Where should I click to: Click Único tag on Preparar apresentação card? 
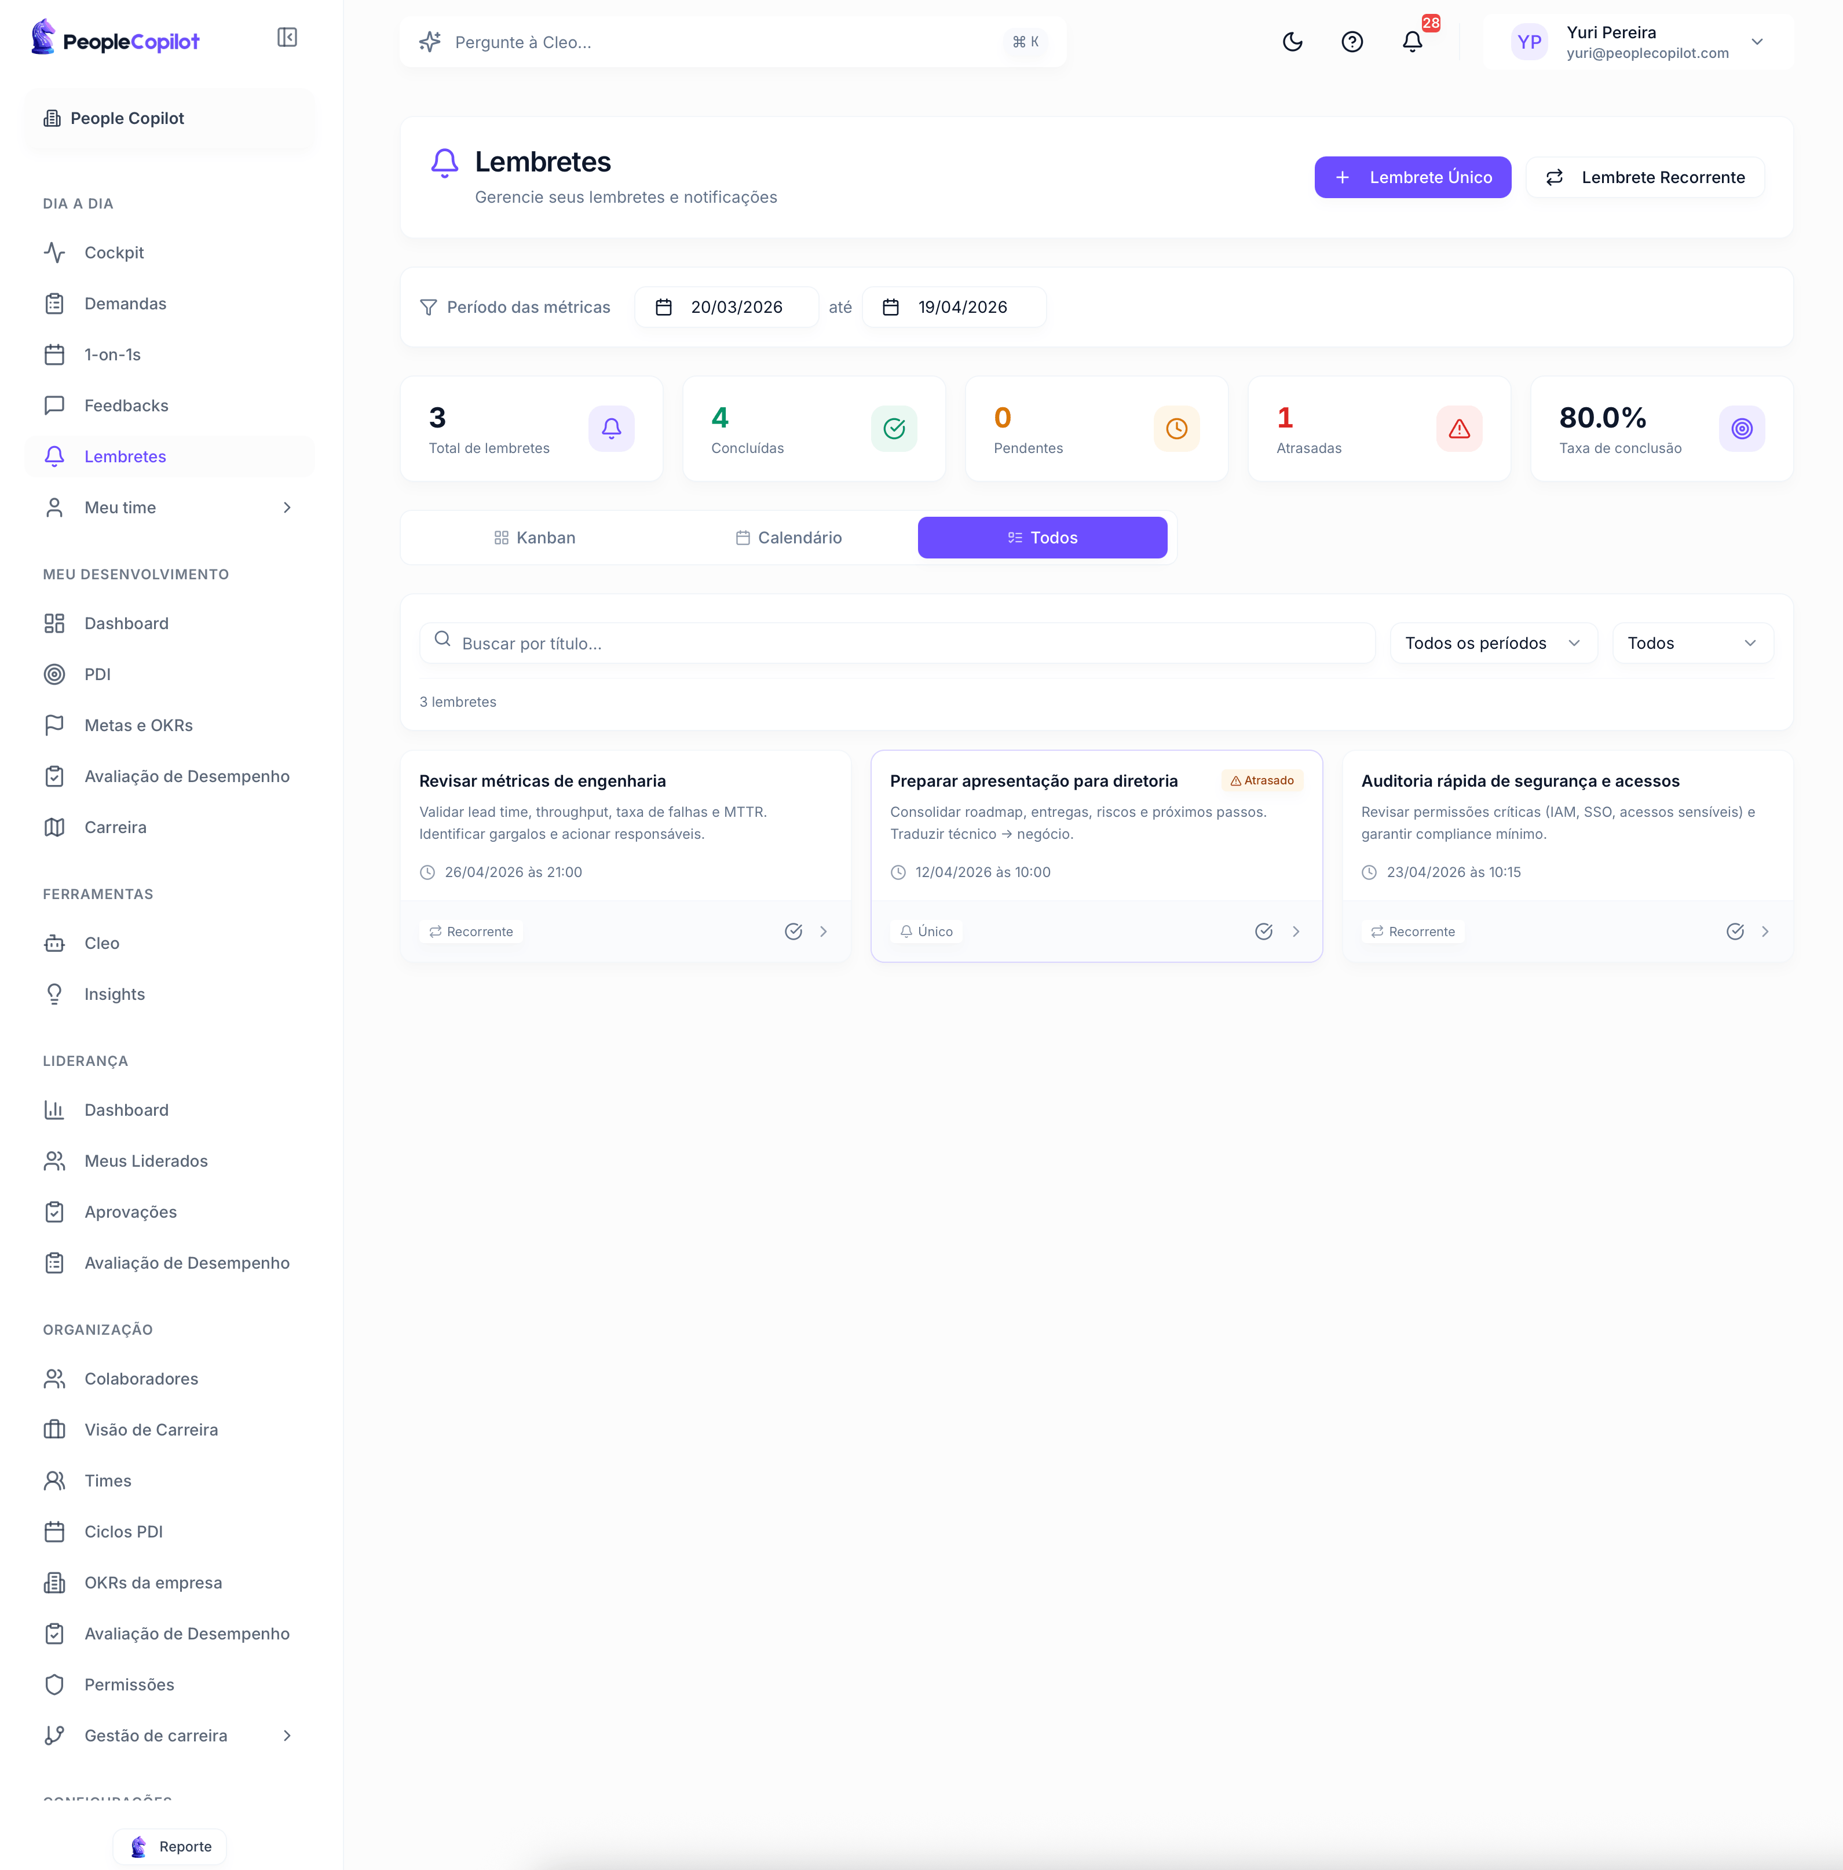[x=926, y=931]
